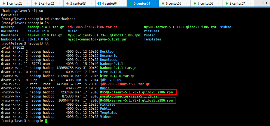The width and height of the screenshot is (270, 126).
Task: Click the file size '138656756'
Action: (x=65, y=68)
